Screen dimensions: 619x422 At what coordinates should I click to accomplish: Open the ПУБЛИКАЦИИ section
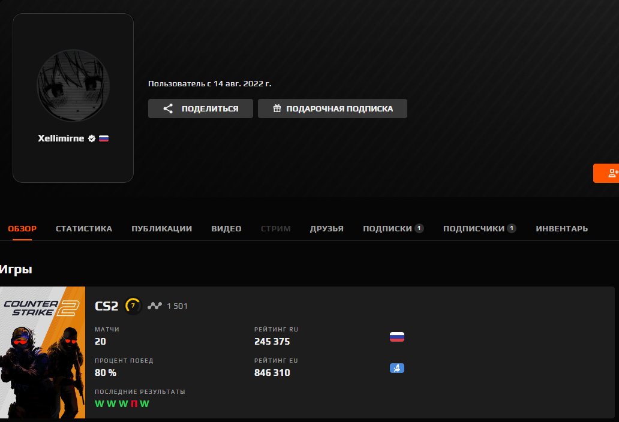pos(161,228)
